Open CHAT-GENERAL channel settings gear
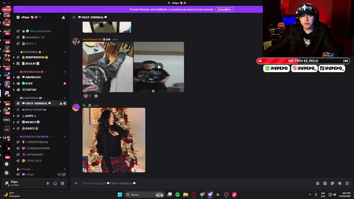The height and width of the screenshot is (199, 354). coord(65,103)
